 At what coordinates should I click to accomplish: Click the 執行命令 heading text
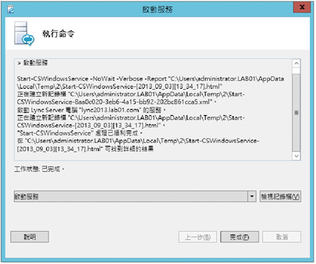58,34
